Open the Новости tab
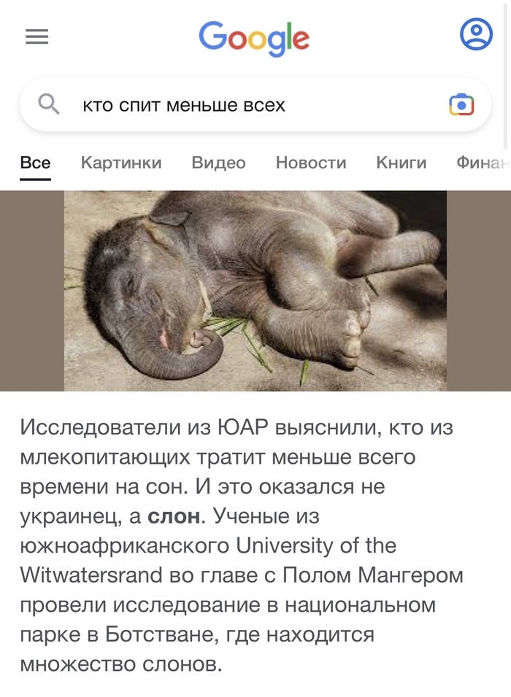The height and width of the screenshot is (697, 511). (x=311, y=163)
